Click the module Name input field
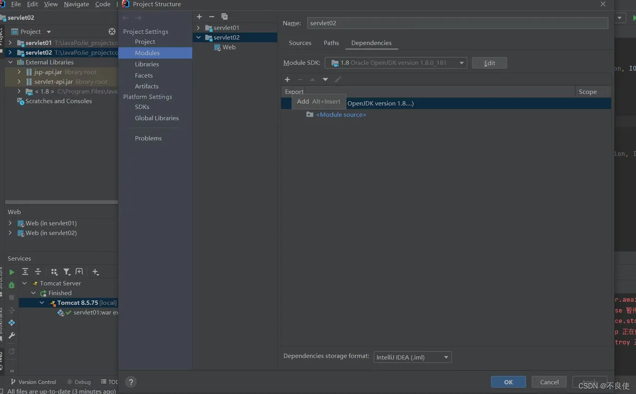This screenshot has width=636, height=394. (457, 23)
